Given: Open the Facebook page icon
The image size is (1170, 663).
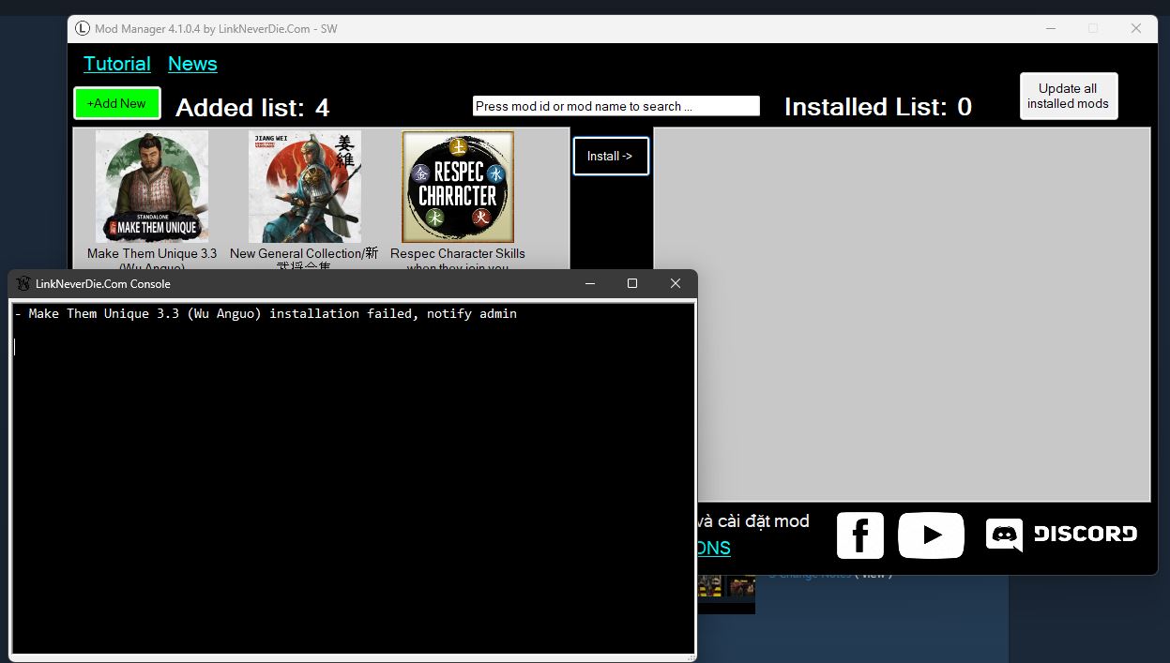Looking at the screenshot, I should (x=859, y=535).
